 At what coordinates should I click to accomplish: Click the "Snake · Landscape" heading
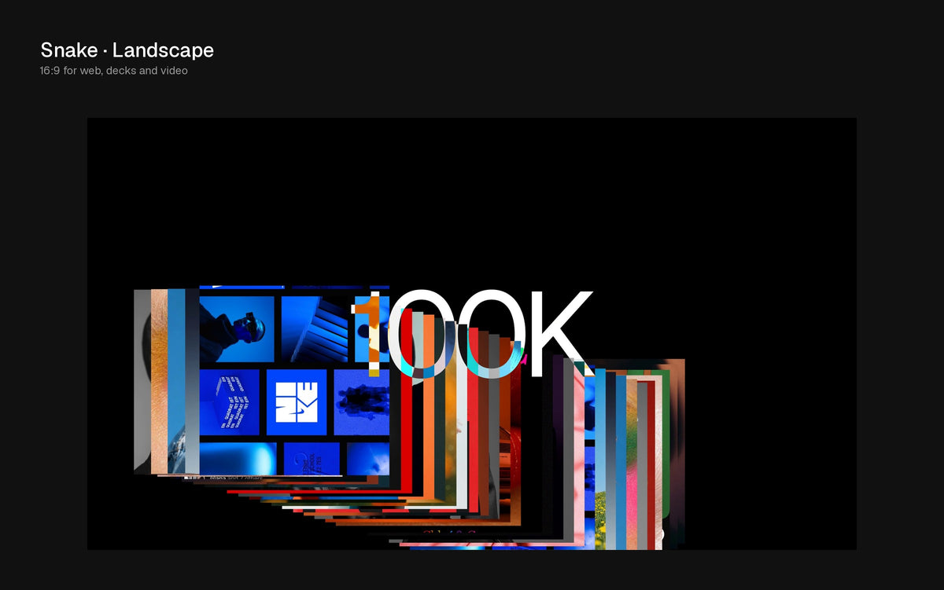(x=127, y=50)
